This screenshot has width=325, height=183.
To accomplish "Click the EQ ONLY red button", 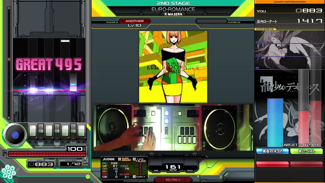I will [x=173, y=180].
